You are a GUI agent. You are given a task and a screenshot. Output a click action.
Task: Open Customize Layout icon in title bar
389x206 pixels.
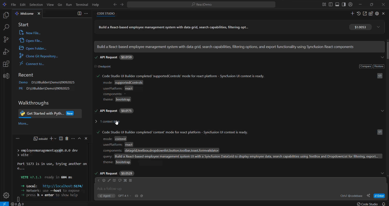click(x=324, y=4)
